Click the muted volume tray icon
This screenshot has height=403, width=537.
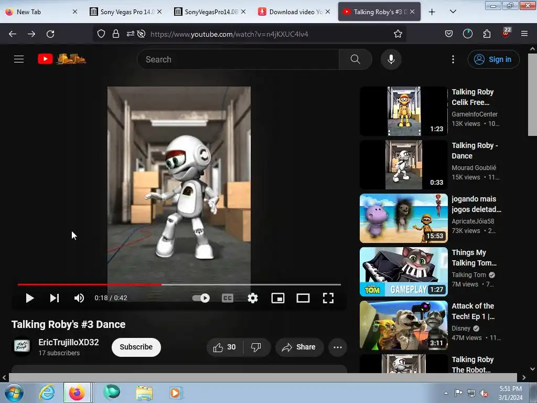point(484,394)
